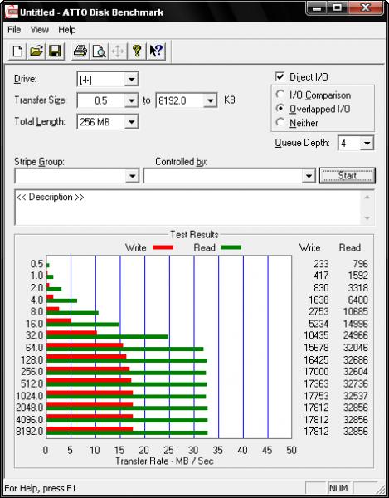Click the Transfer Rate - MB / Sec axis label
389x498 pixels.
tap(164, 461)
